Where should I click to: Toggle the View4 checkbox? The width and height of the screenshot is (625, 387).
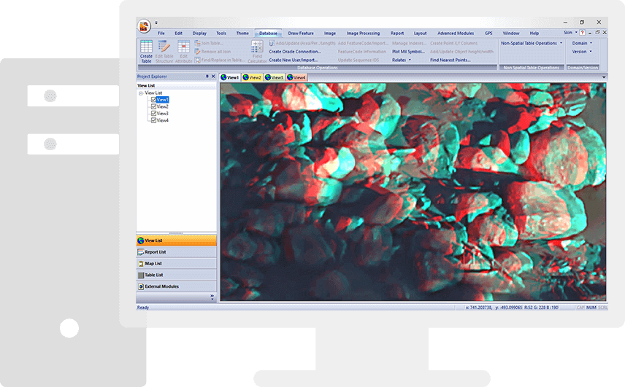pyautogui.click(x=153, y=120)
